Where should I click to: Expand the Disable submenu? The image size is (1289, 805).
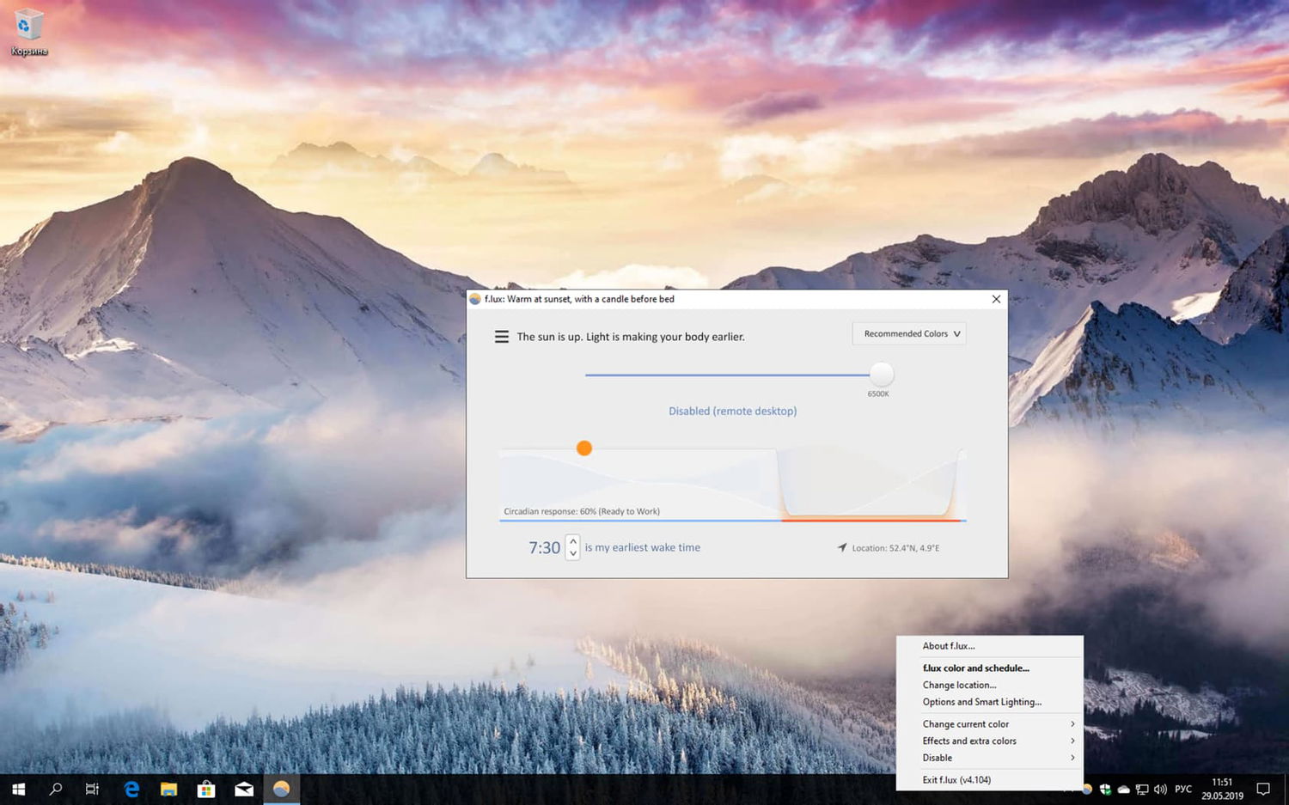click(937, 758)
